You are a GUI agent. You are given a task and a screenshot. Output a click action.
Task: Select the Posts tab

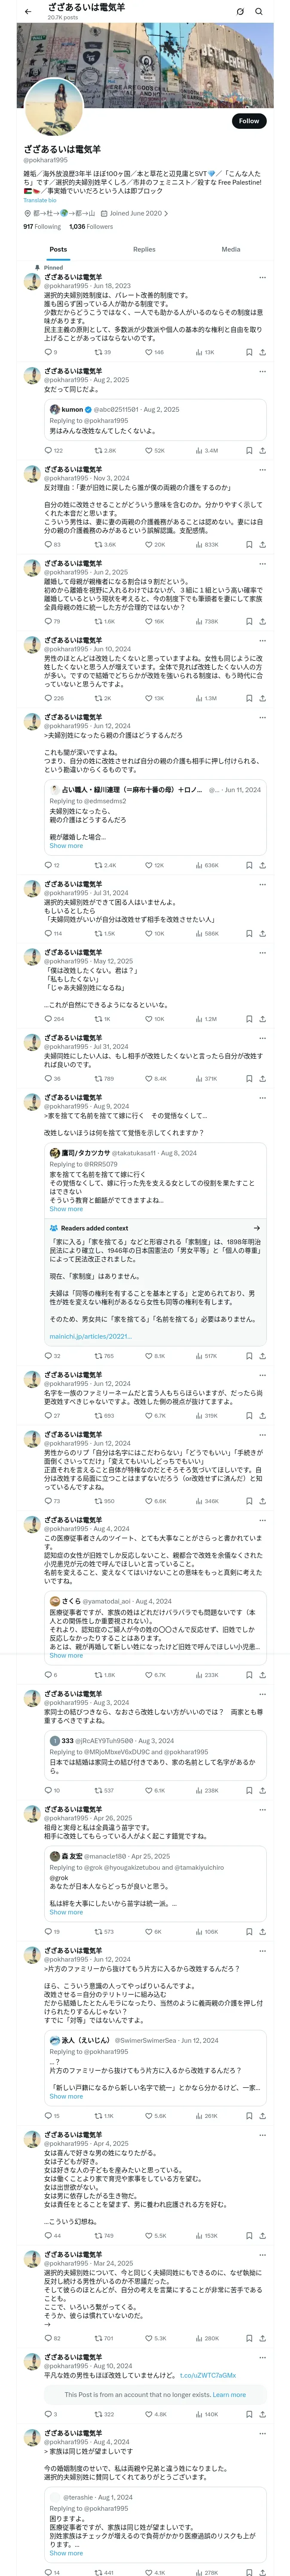tap(58, 249)
